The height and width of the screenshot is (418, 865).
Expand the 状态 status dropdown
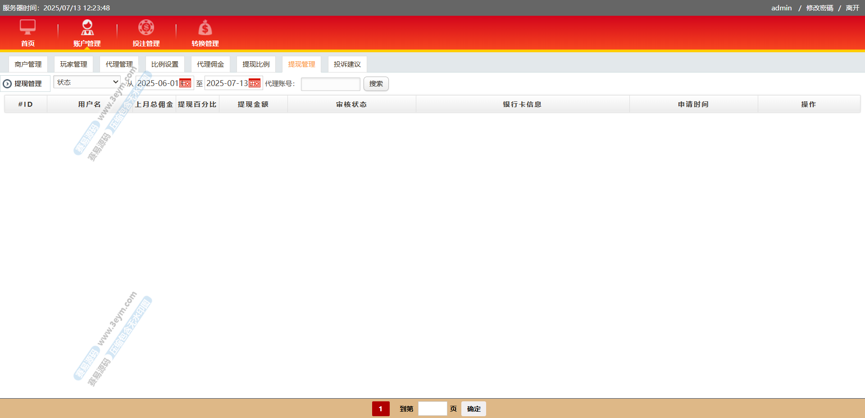pos(87,82)
